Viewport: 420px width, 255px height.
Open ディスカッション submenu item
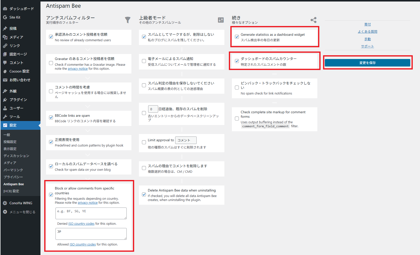(x=16, y=156)
